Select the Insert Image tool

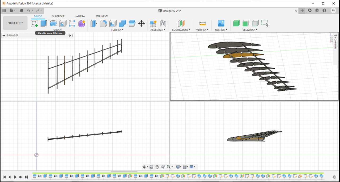(221, 23)
